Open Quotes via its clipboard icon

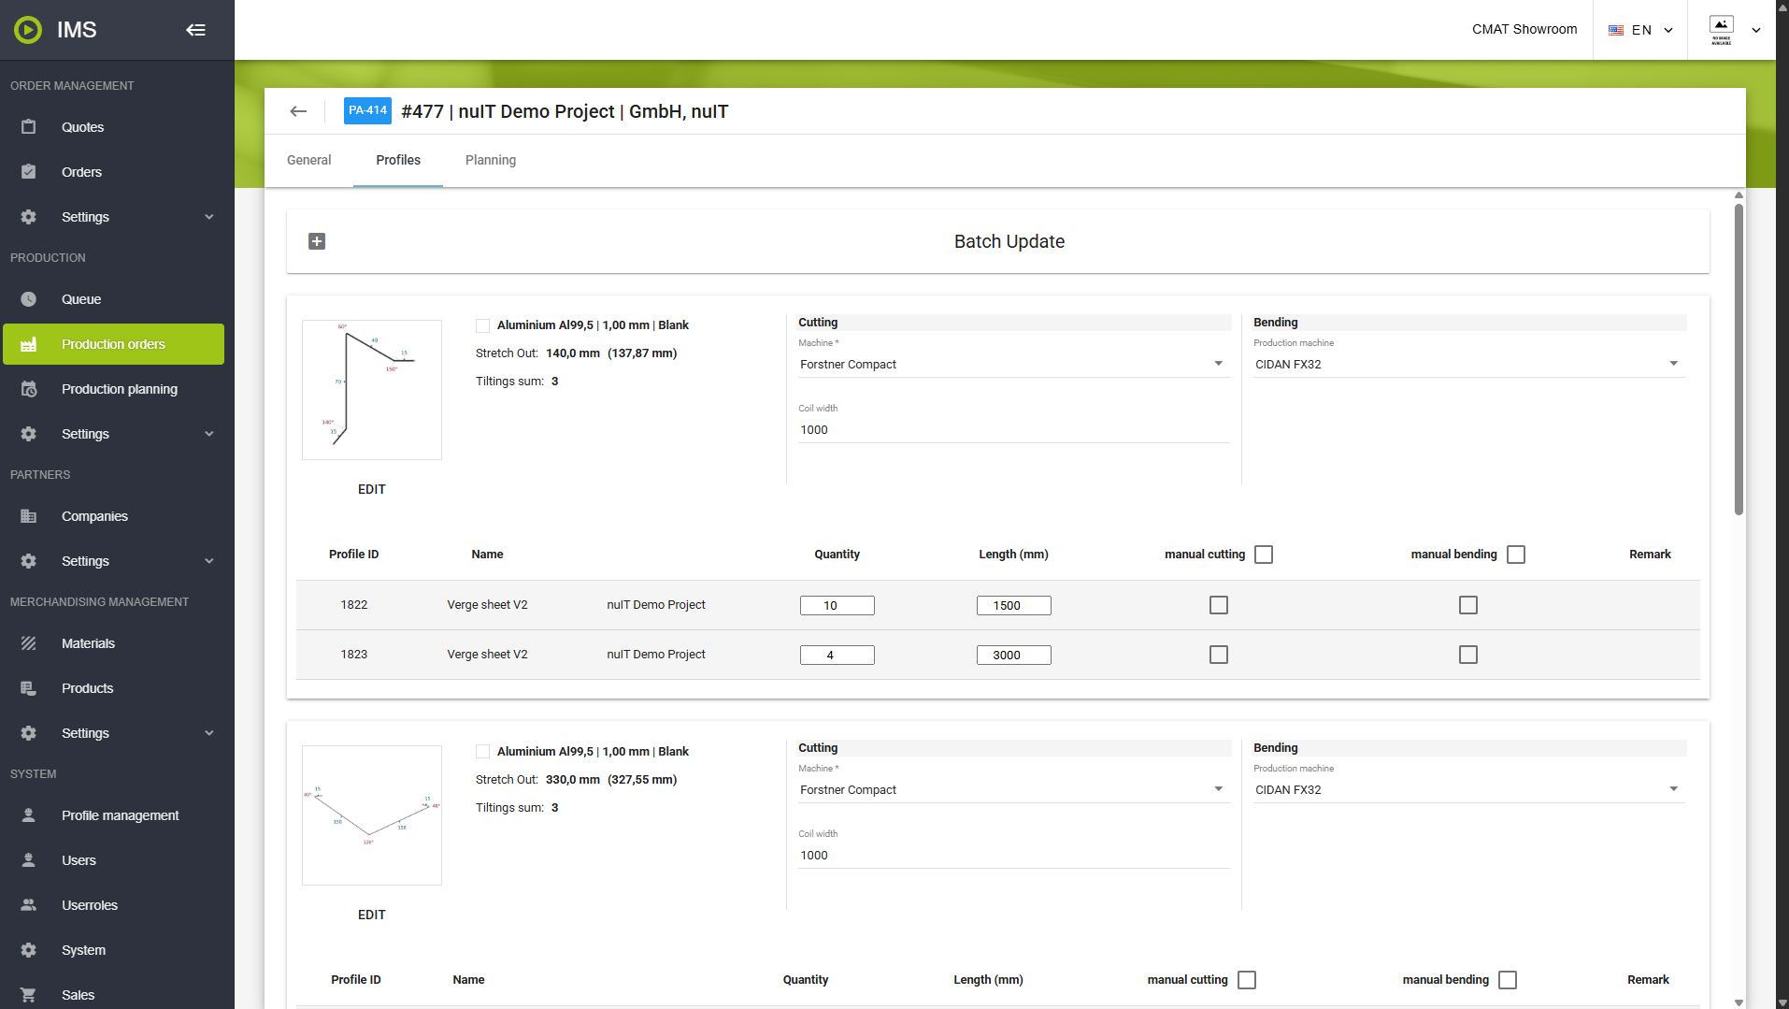tap(29, 127)
